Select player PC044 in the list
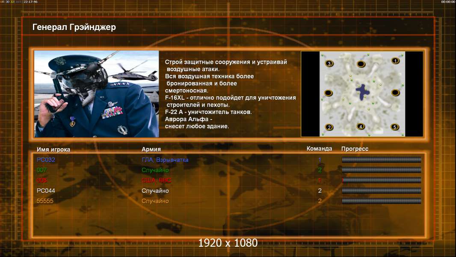 click(46, 191)
